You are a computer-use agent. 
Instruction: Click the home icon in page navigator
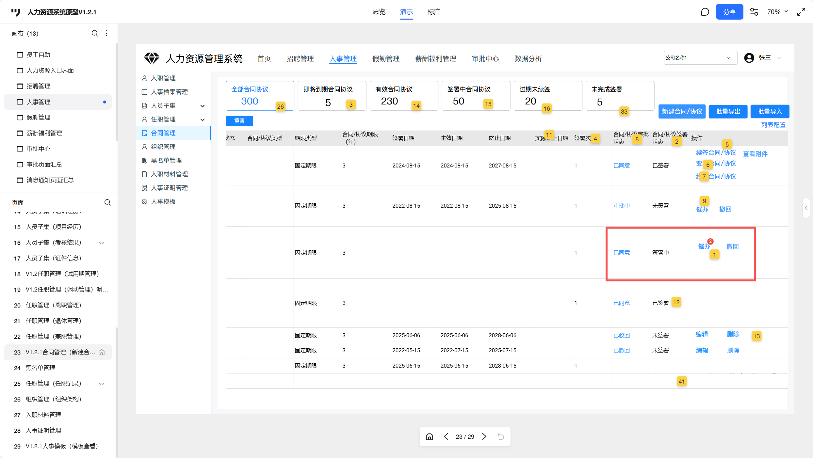[430, 436]
